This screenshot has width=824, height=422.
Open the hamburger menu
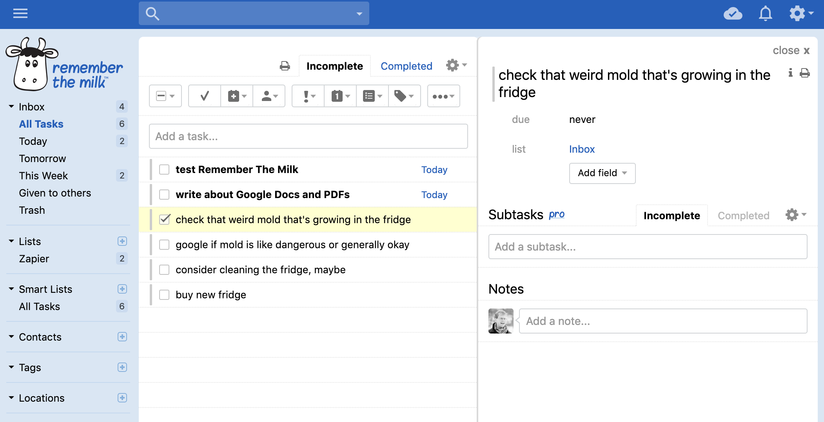coord(20,14)
